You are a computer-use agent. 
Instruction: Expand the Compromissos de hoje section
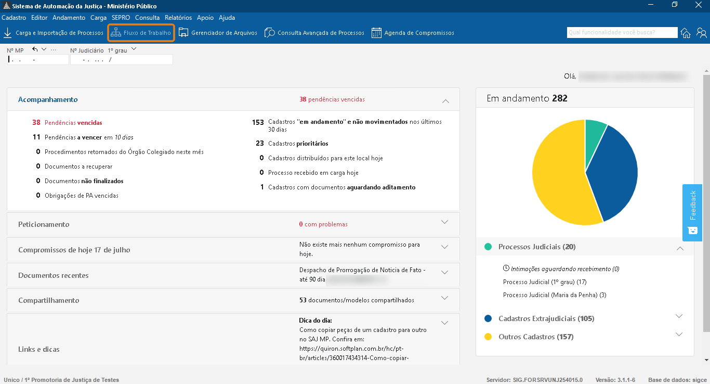click(x=444, y=247)
